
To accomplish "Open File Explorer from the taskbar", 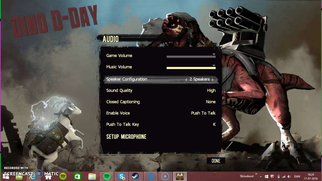I will [x=92, y=176].
